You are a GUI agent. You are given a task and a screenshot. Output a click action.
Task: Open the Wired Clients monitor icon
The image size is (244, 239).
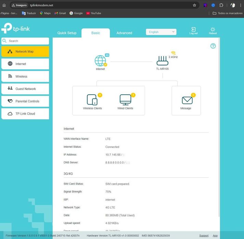click(126, 100)
